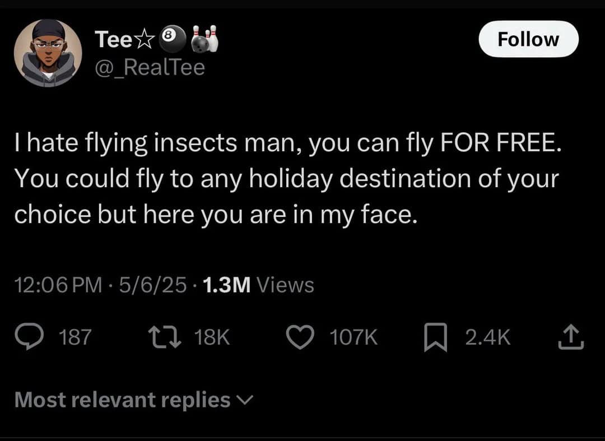Follow the @_RealTee account

(529, 39)
